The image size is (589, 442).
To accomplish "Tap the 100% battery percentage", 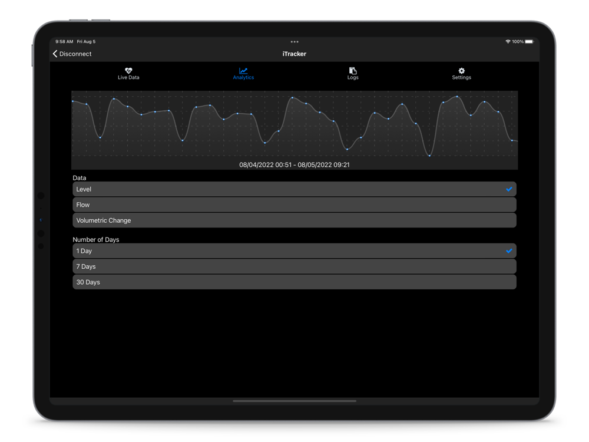I will [518, 41].
